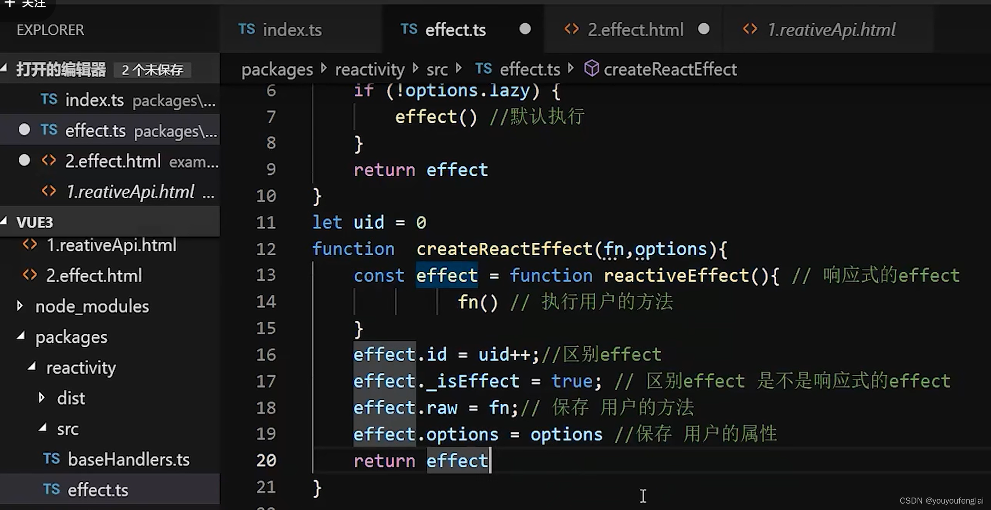Click 'return effect' on line 20
991x510 pixels.
click(421, 460)
